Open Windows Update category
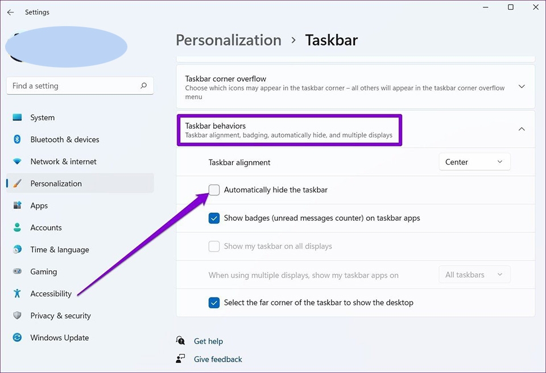546x373 pixels. [80, 337]
